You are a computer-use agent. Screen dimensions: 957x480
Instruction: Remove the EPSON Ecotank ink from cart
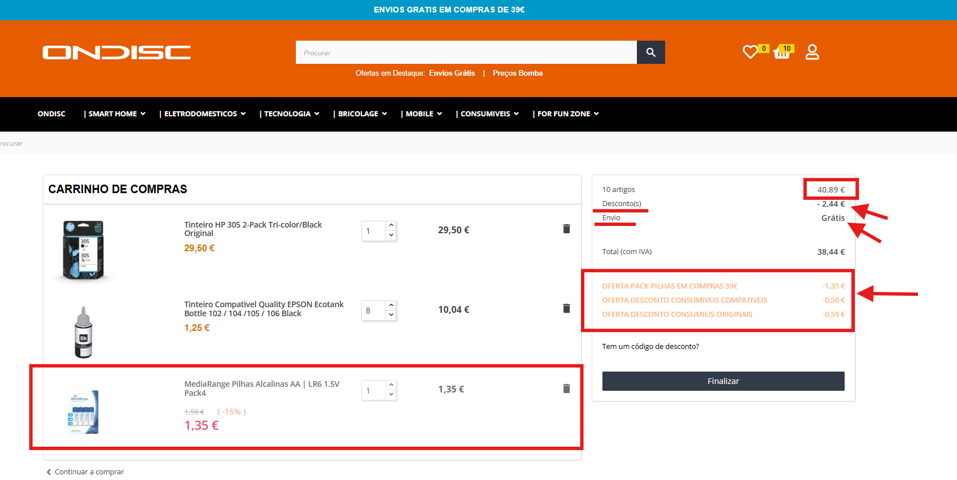[566, 308]
